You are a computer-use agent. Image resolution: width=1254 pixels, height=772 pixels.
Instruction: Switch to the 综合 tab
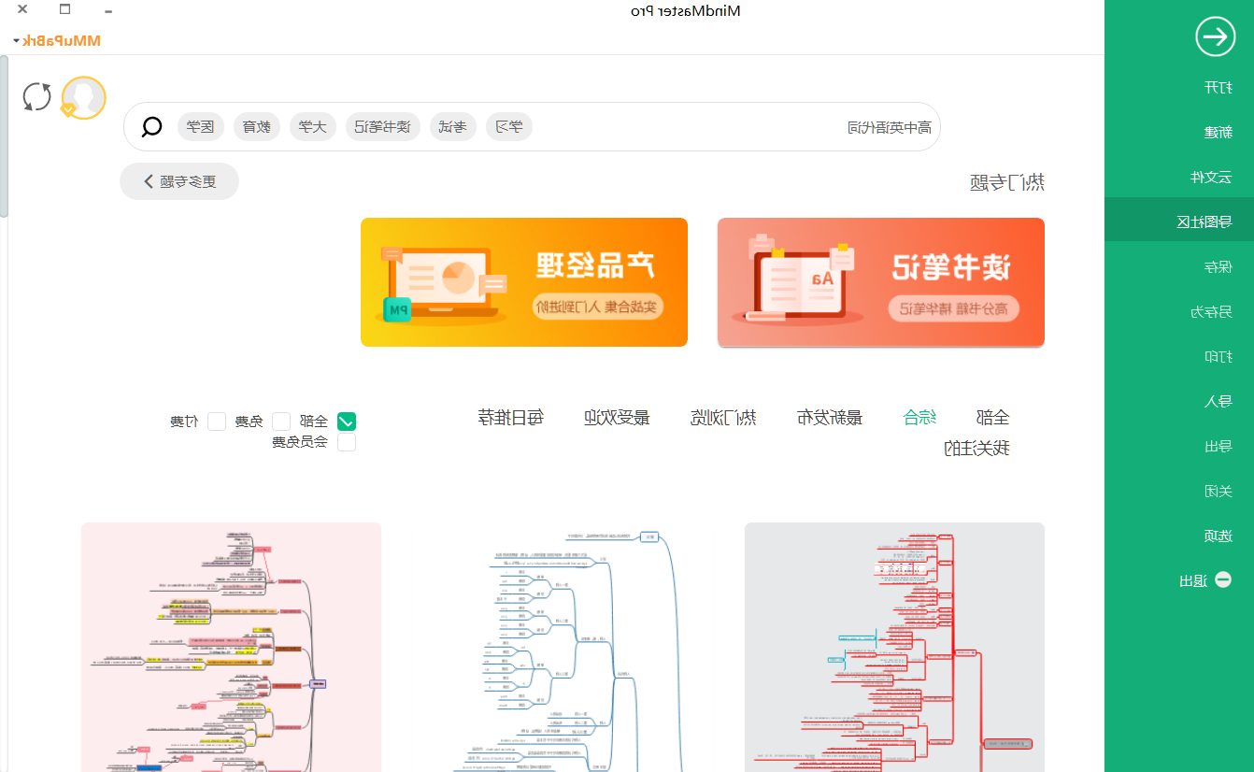(x=920, y=417)
